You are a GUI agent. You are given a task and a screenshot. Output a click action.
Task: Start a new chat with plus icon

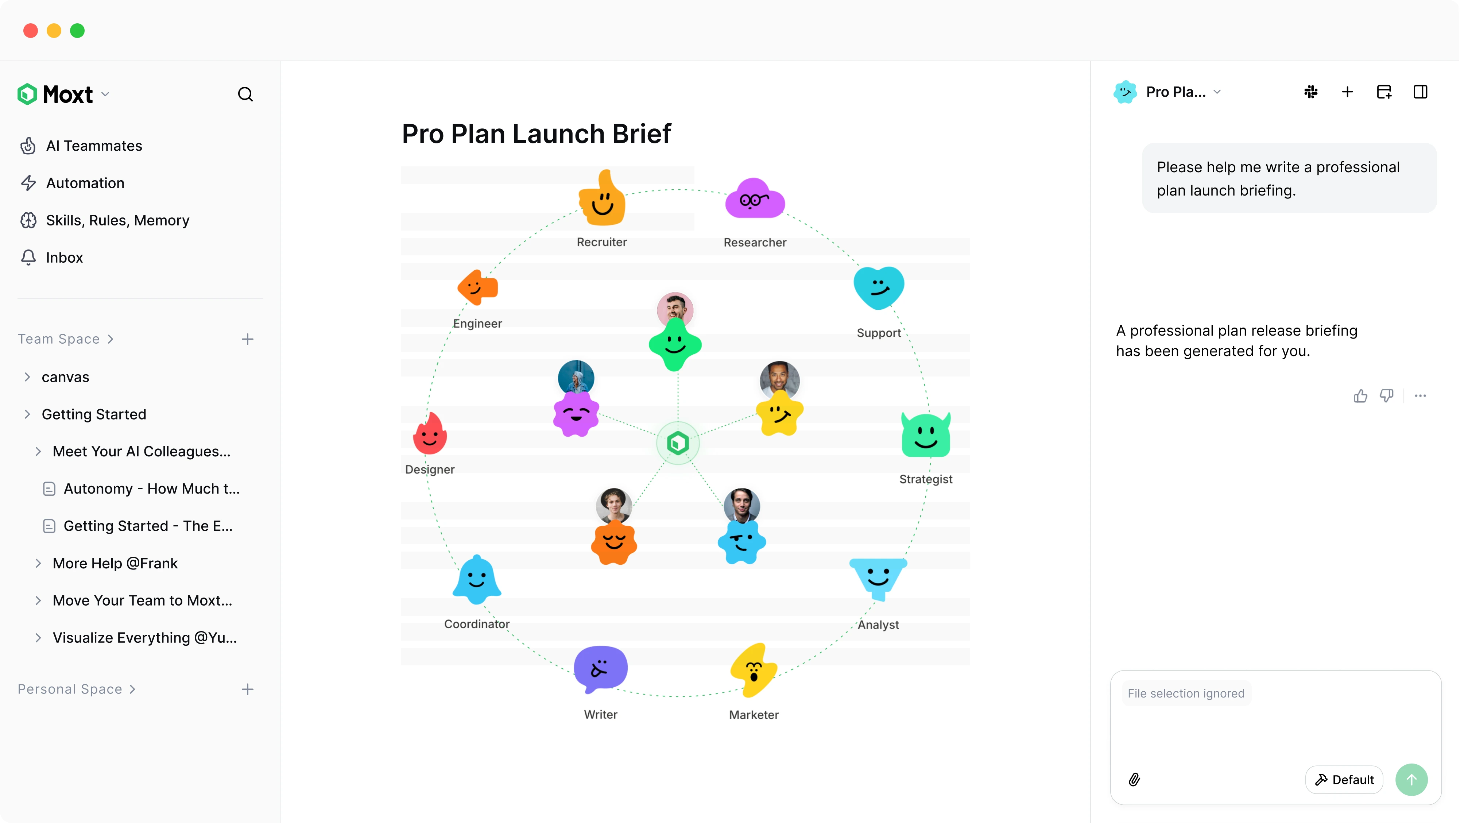point(1347,92)
